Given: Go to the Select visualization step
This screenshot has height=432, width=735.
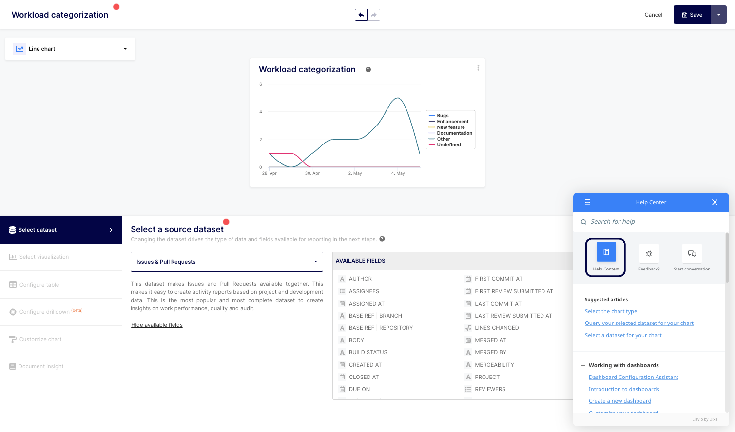Looking at the screenshot, I should pos(44,257).
